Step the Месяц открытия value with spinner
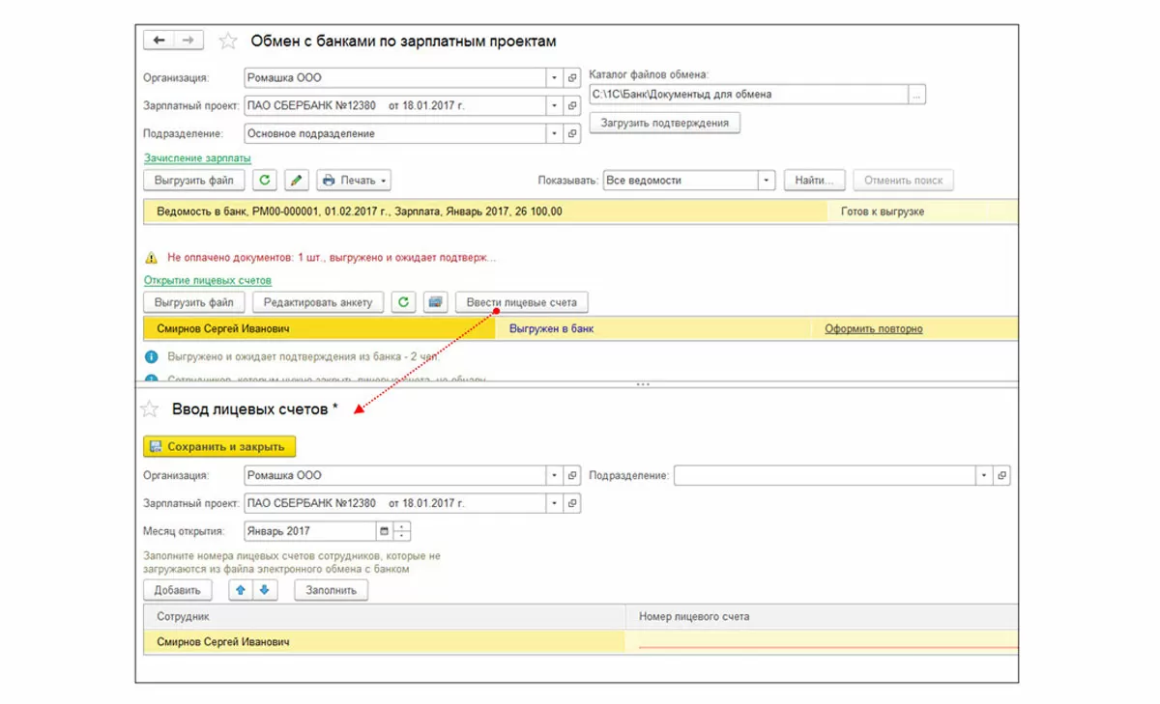 (x=402, y=531)
